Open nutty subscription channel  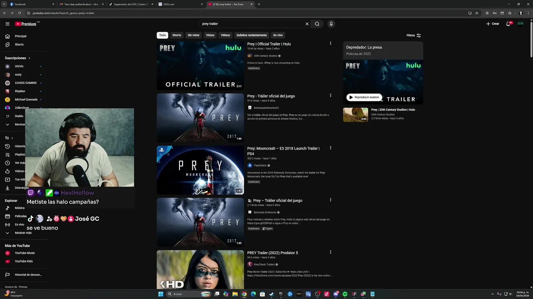[x=18, y=75]
